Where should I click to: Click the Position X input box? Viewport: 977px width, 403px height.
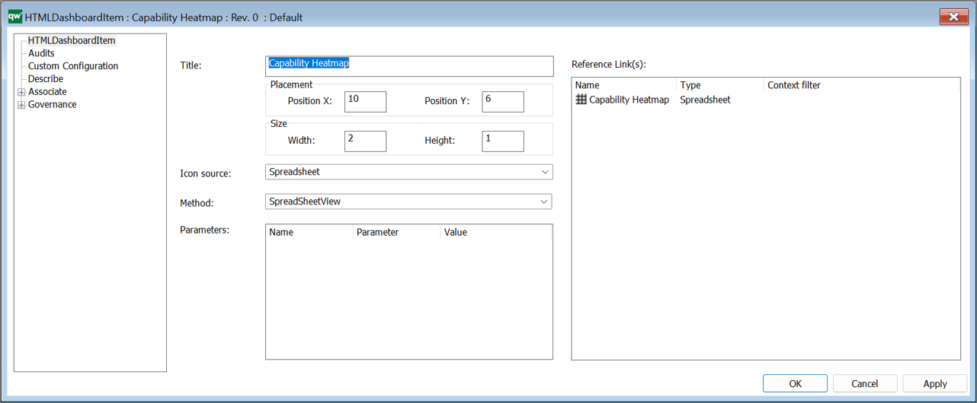(365, 101)
